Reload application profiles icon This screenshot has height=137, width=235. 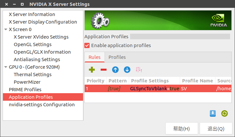(224, 113)
